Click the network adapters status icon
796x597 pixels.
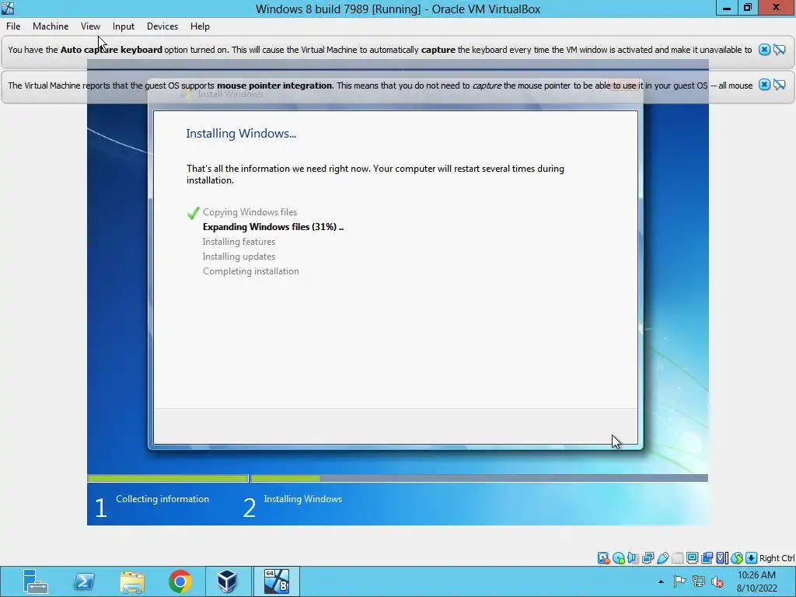648,558
